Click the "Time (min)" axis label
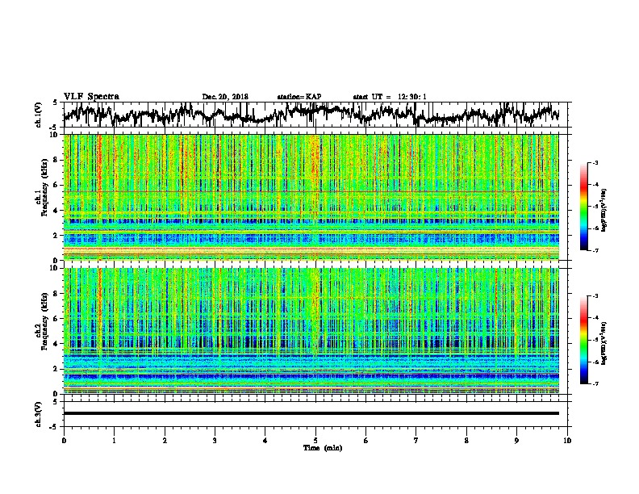The width and height of the screenshot is (639, 494). pos(323,448)
